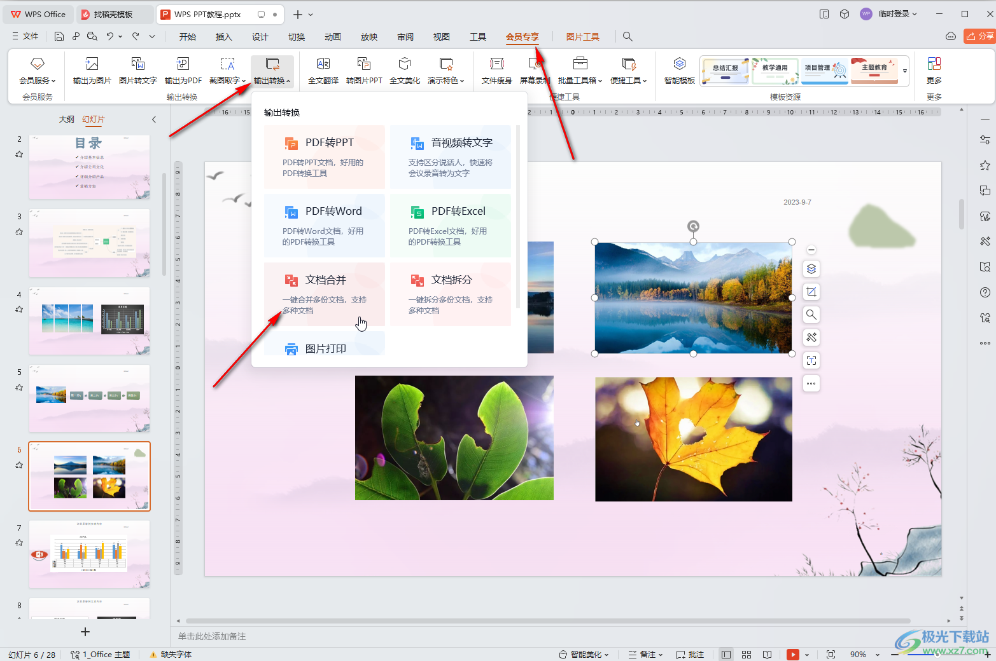This screenshot has width=996, height=661.
Task: Open the 智能模板 tool
Action: pyautogui.click(x=680, y=71)
